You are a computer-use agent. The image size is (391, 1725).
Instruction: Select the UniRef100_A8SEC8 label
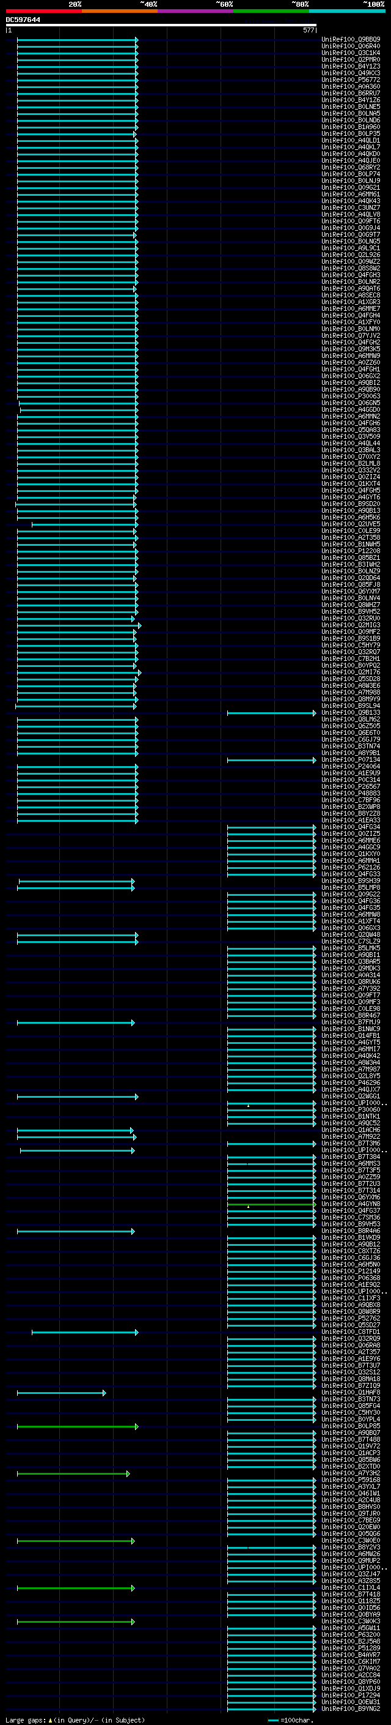tap(351, 296)
